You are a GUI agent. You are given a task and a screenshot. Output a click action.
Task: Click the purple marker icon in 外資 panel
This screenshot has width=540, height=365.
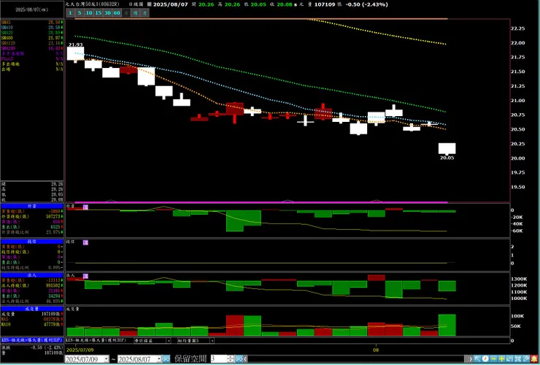click(85, 207)
